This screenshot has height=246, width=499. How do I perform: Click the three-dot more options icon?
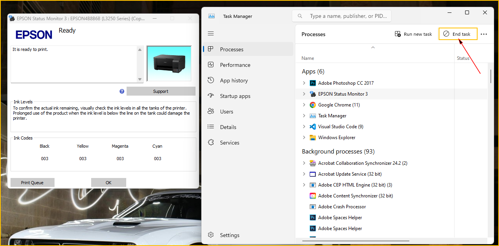point(484,34)
